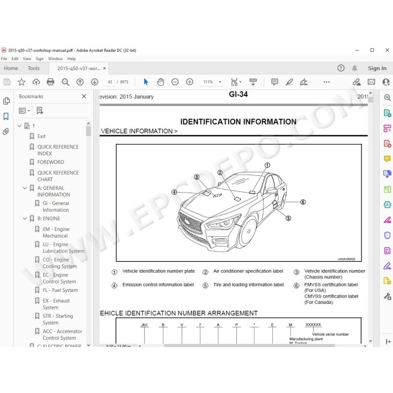Open the EM - Engine Mechanical bookmark

pyautogui.click(x=56, y=232)
